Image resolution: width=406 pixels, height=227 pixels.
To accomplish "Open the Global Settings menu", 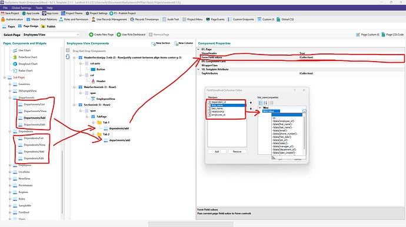I will point(22,8).
